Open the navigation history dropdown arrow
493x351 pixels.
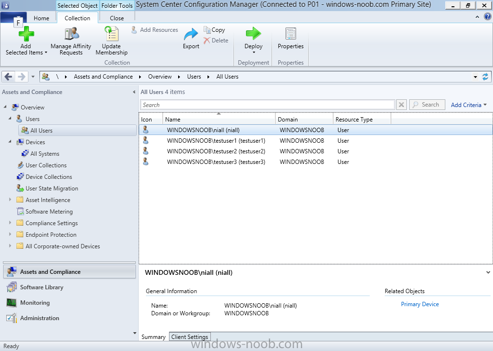pyautogui.click(x=33, y=77)
